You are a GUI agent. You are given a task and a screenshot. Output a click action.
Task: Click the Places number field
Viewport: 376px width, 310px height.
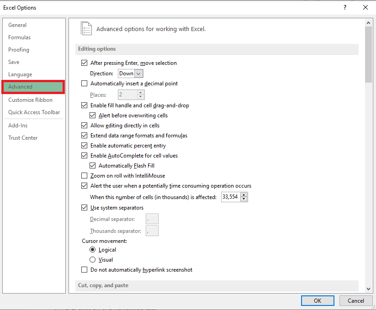point(127,95)
